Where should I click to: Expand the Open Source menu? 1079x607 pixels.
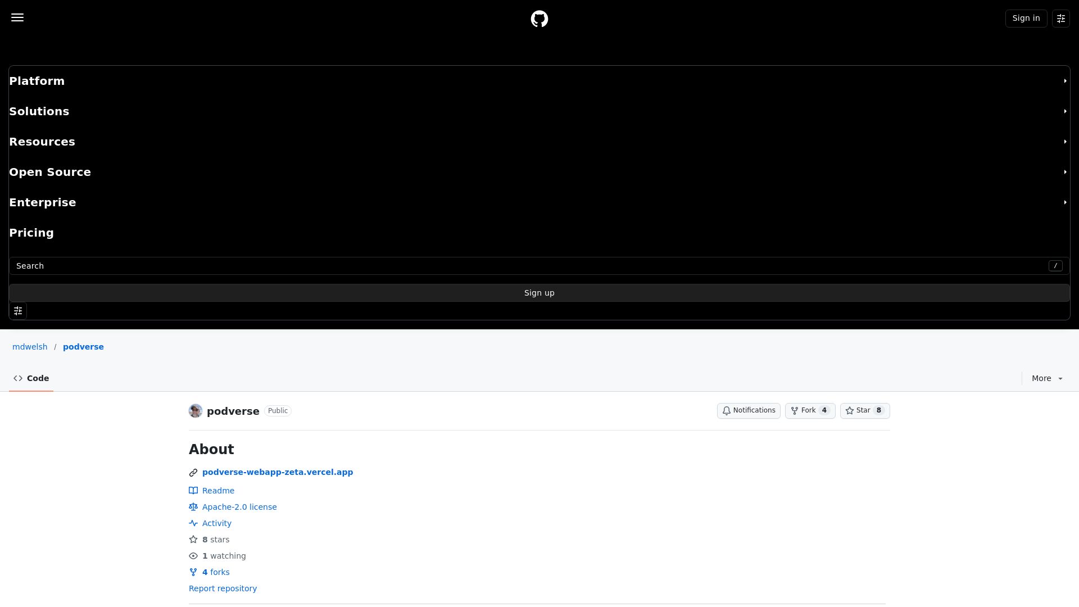point(539,172)
